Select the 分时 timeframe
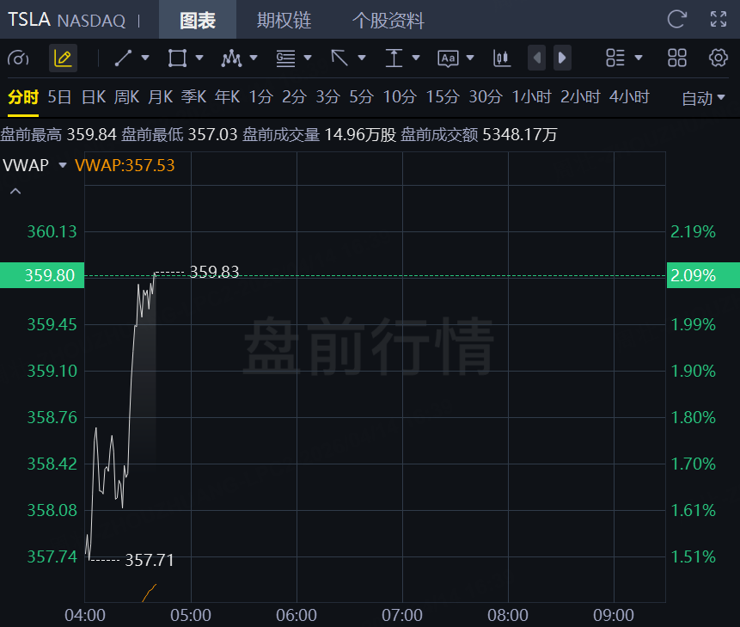The image size is (740, 627). (x=23, y=97)
